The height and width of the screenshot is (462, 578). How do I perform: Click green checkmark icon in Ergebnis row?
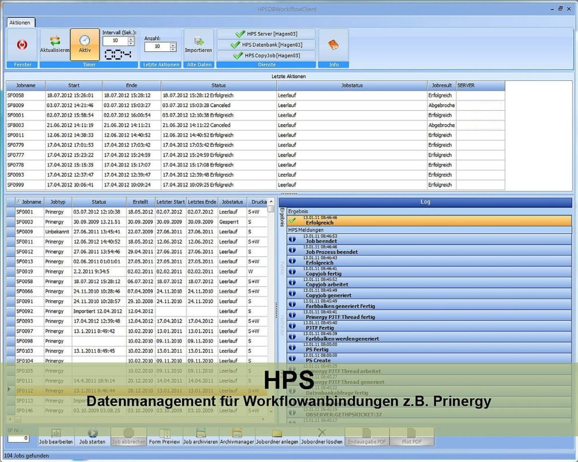click(x=292, y=221)
